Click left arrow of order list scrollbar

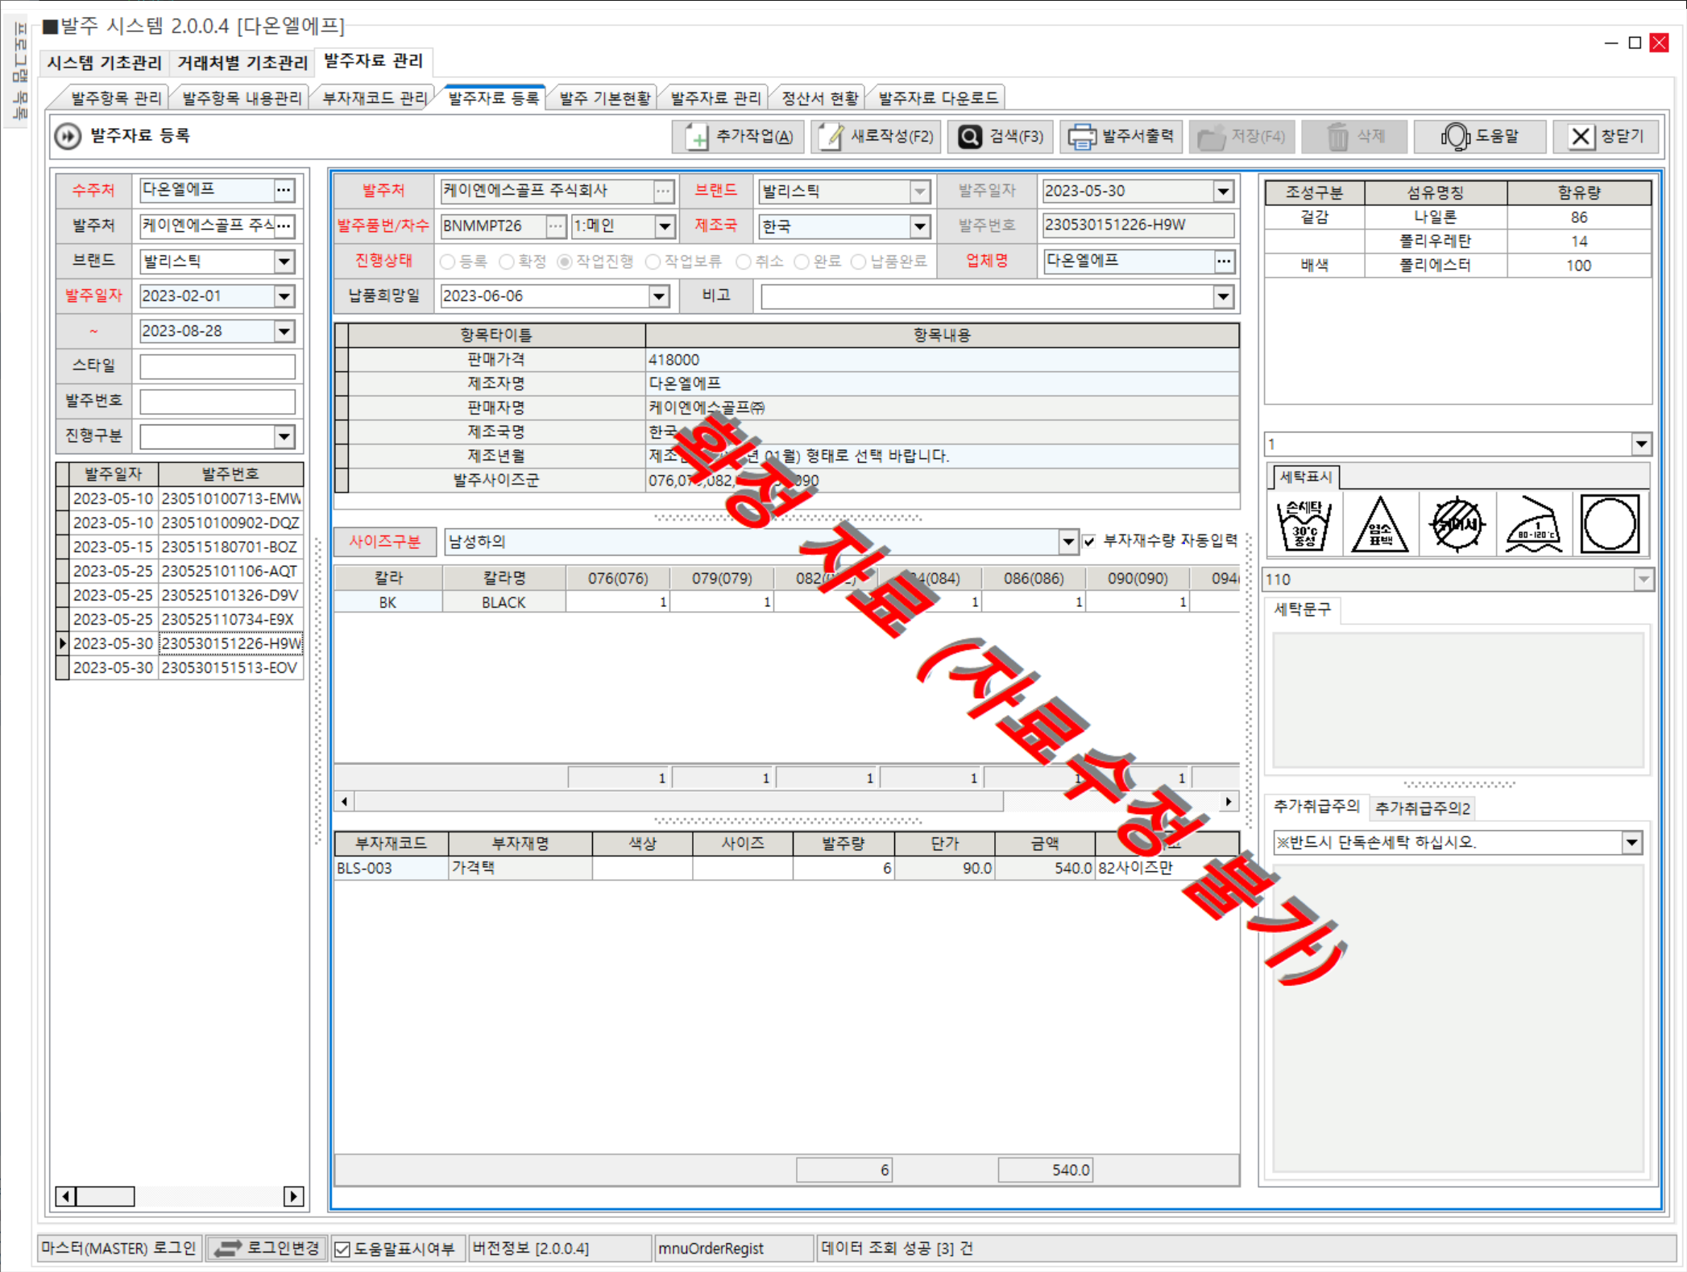click(x=65, y=1196)
